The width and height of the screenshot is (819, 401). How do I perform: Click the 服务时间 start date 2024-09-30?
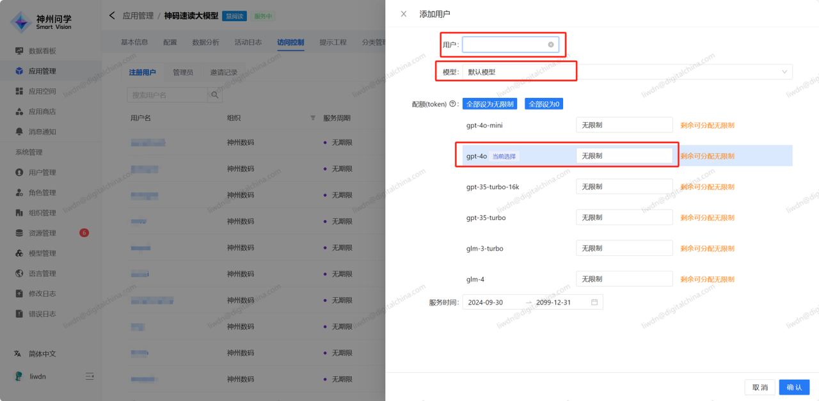point(486,303)
